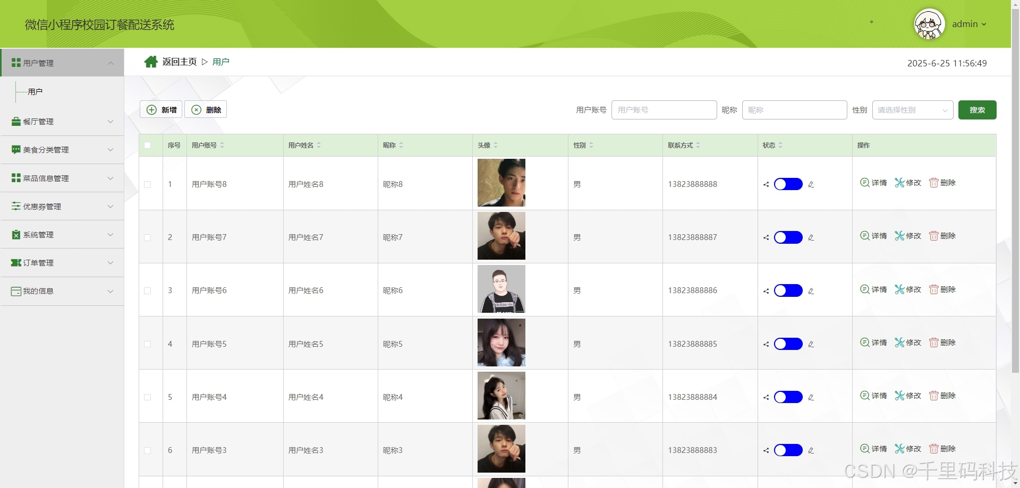Open 详情 for 用户账号7
The width and height of the screenshot is (1020, 488).
tap(873, 236)
